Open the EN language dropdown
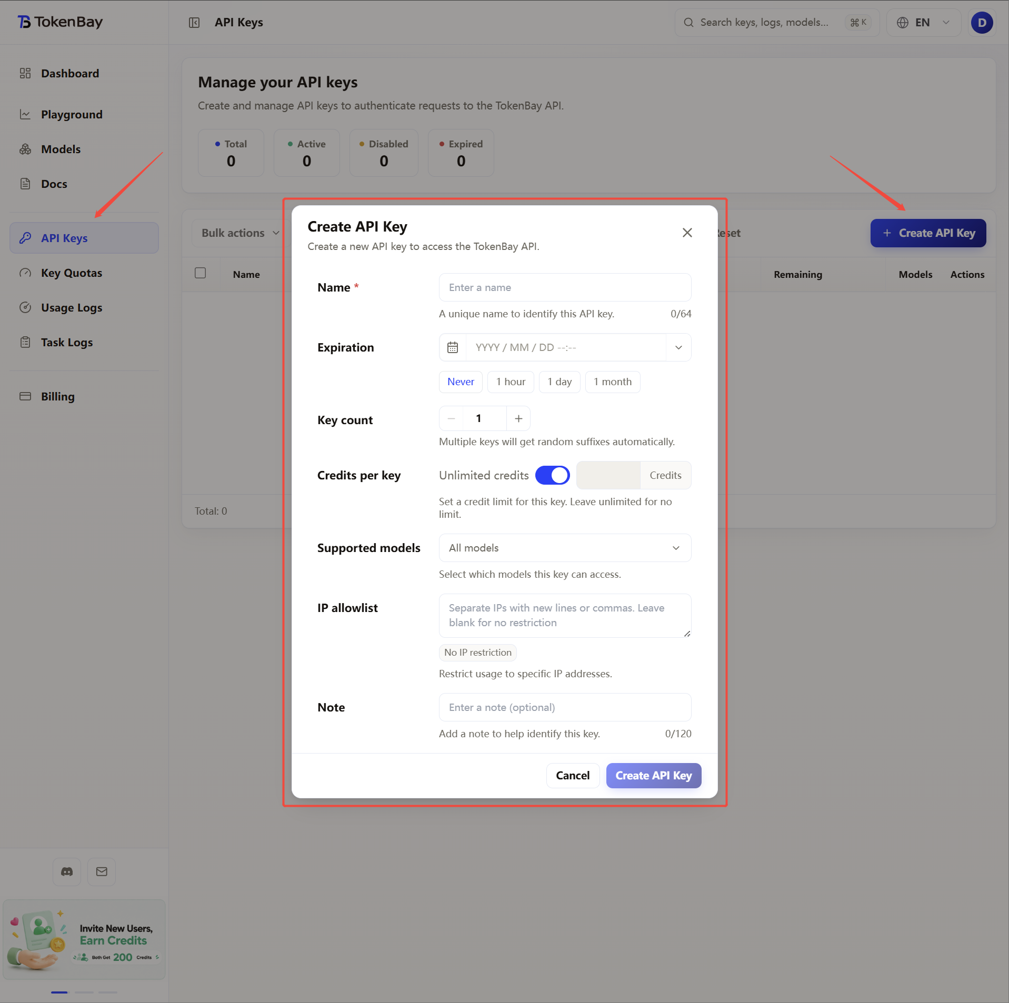Image resolution: width=1009 pixels, height=1003 pixels. pyautogui.click(x=924, y=23)
